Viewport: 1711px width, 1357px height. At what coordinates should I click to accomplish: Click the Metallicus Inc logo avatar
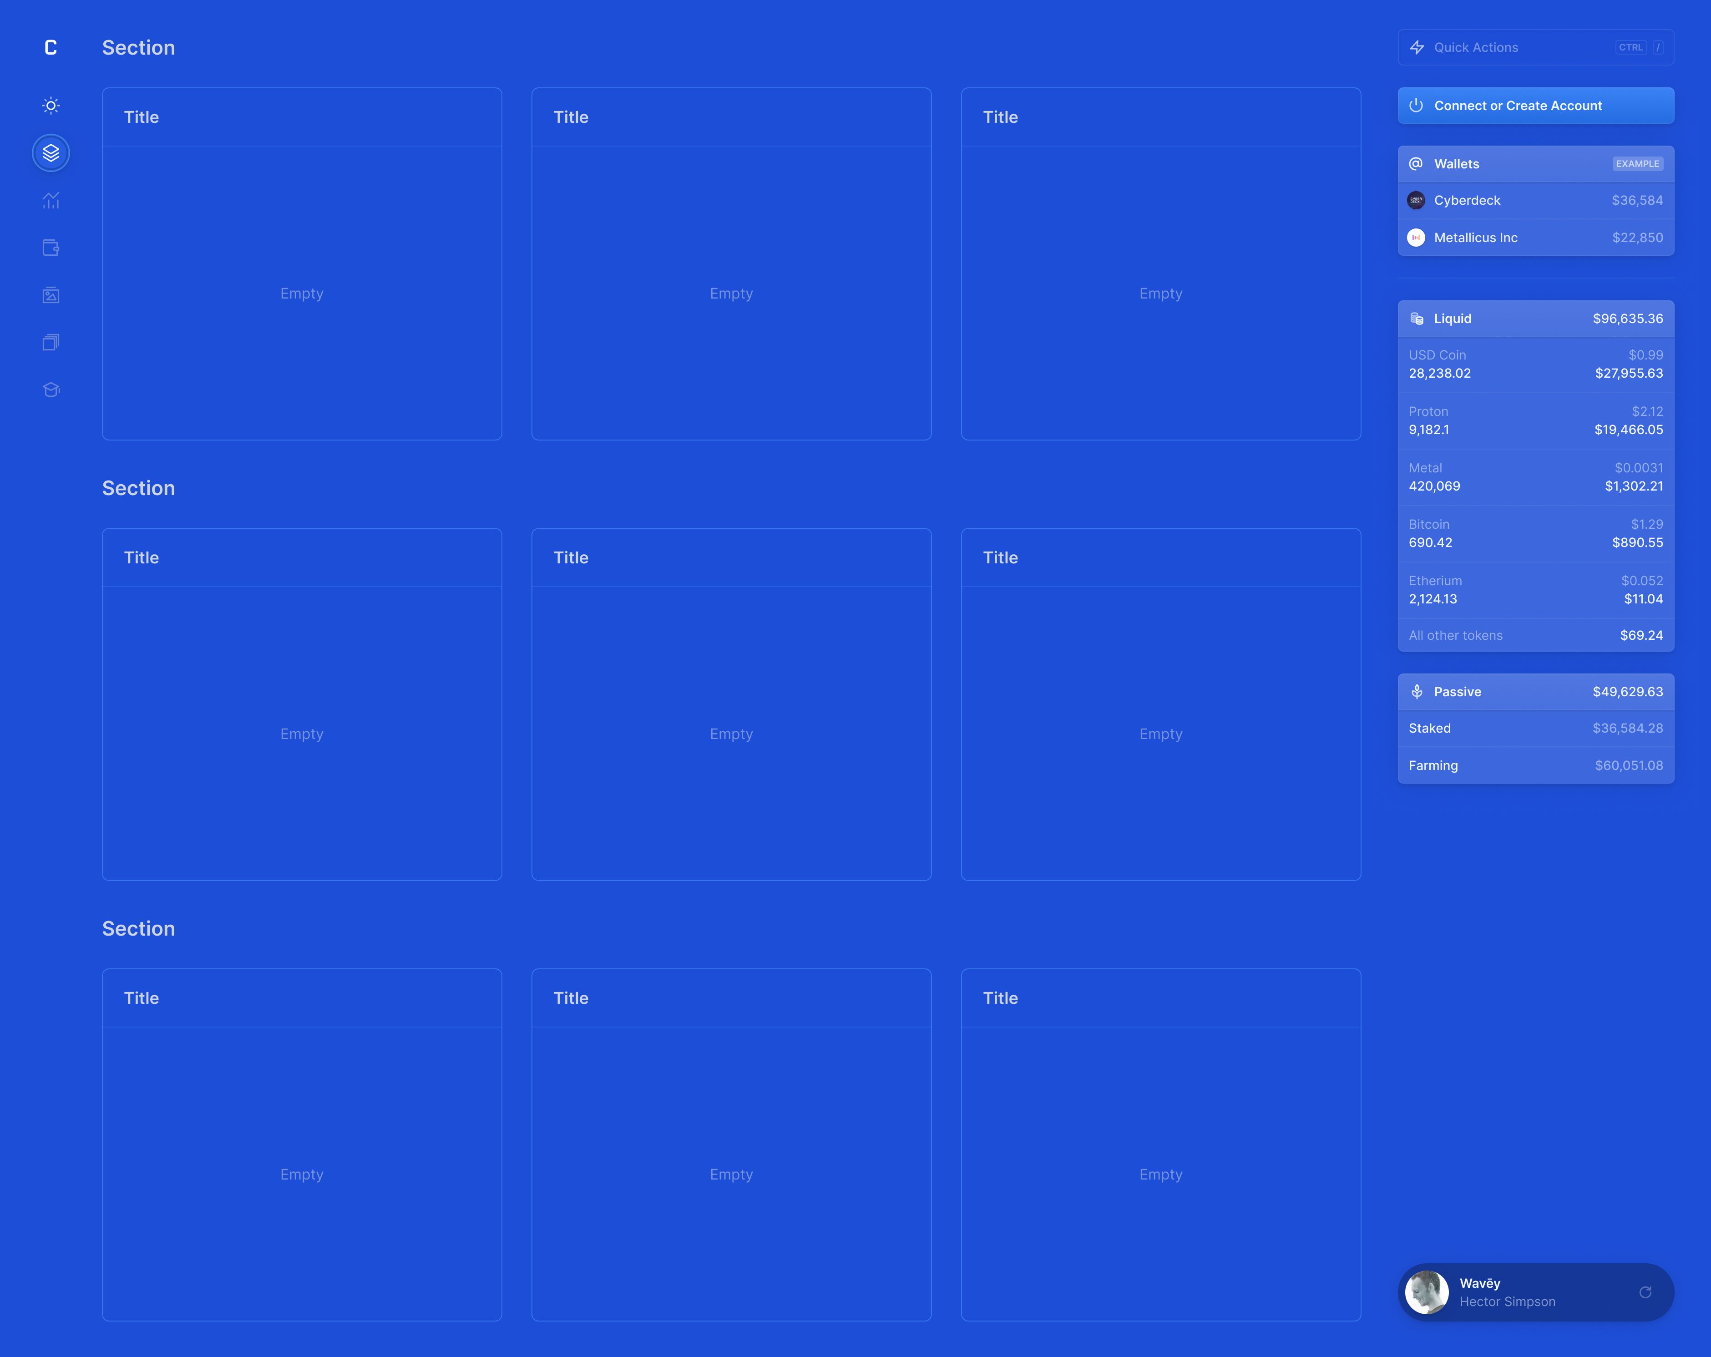point(1417,237)
